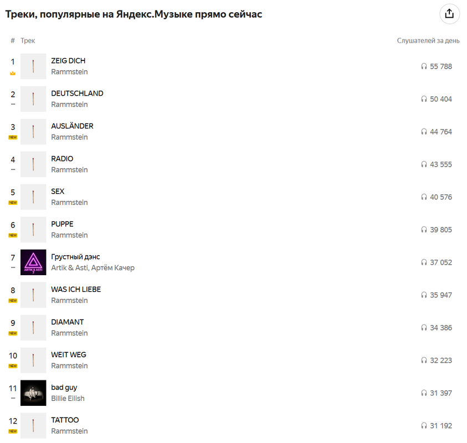Open the TATTOO track
This screenshot has height=443, width=467.
pyautogui.click(x=65, y=420)
